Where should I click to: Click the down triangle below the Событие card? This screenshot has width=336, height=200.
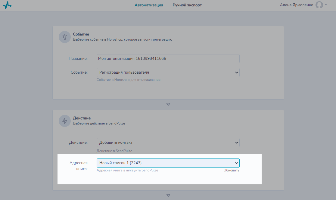[x=168, y=104]
